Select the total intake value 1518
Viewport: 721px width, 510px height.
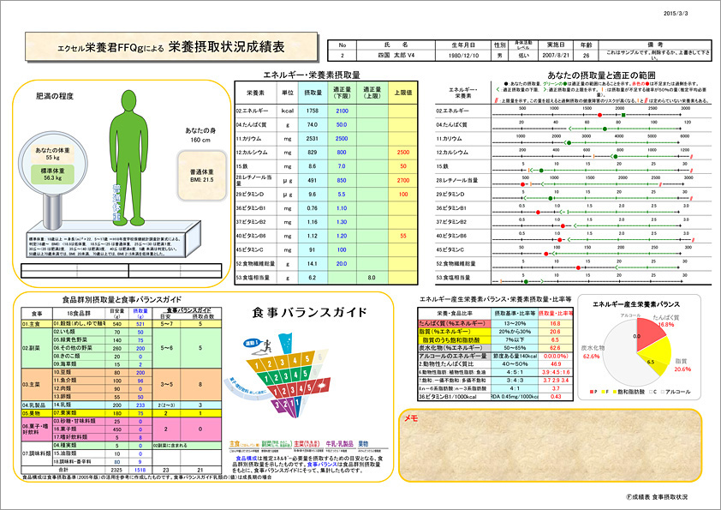click(x=140, y=470)
